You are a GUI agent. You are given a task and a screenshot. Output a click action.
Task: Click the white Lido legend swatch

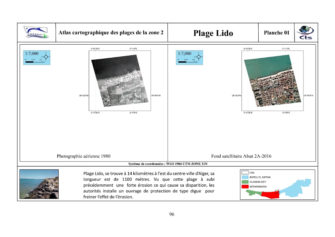point(245,172)
